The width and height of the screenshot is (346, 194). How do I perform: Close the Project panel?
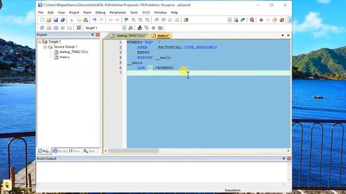tap(98, 34)
